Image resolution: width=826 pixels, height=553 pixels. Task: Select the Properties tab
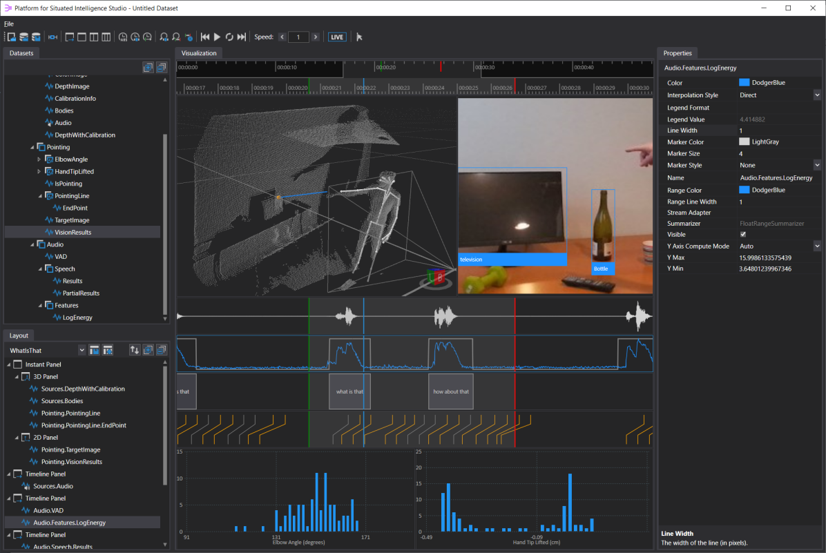678,53
